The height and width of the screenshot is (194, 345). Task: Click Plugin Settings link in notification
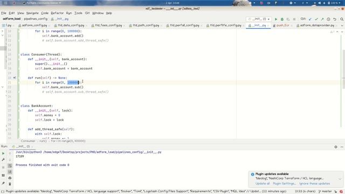pos(284,184)
